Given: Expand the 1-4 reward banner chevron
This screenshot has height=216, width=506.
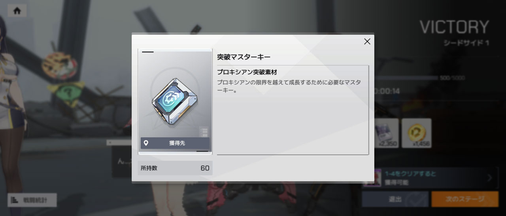Looking at the screenshot, I should pyautogui.click(x=490, y=178).
